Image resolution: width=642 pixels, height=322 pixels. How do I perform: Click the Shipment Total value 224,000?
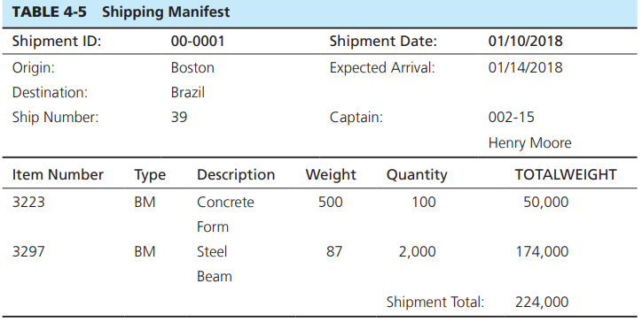tap(542, 303)
